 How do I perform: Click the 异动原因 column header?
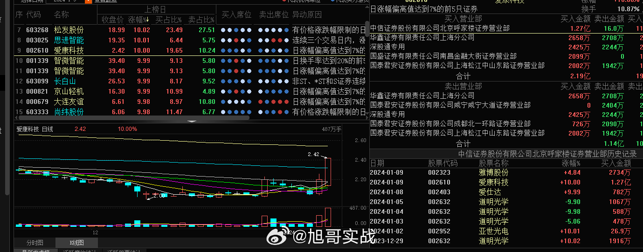click(x=307, y=15)
